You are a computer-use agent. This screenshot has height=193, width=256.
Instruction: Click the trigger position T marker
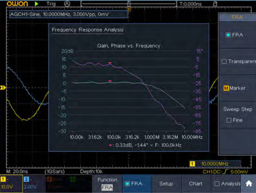[129, 9]
